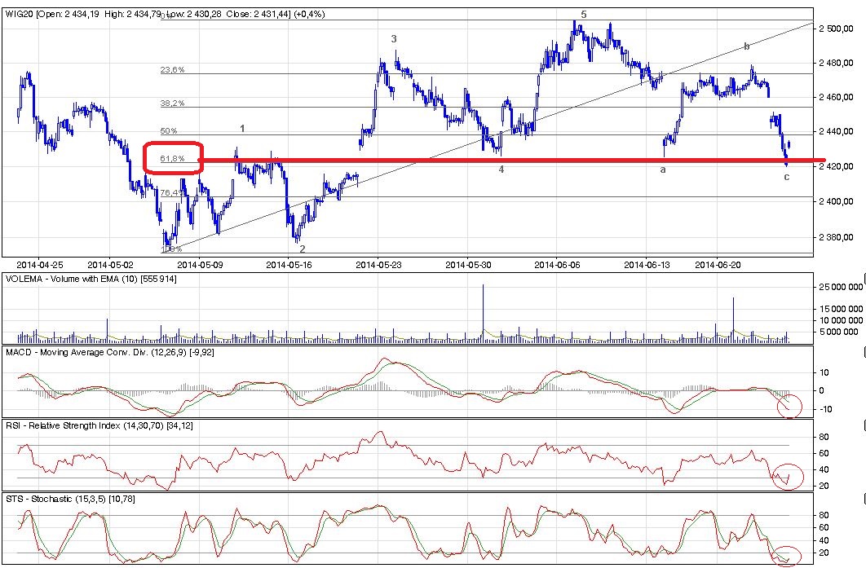
Task: Click the 2014-06-20 date label
Action: 718,265
